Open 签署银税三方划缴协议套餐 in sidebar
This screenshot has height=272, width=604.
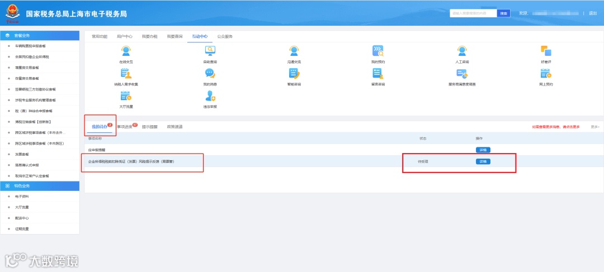click(x=35, y=89)
